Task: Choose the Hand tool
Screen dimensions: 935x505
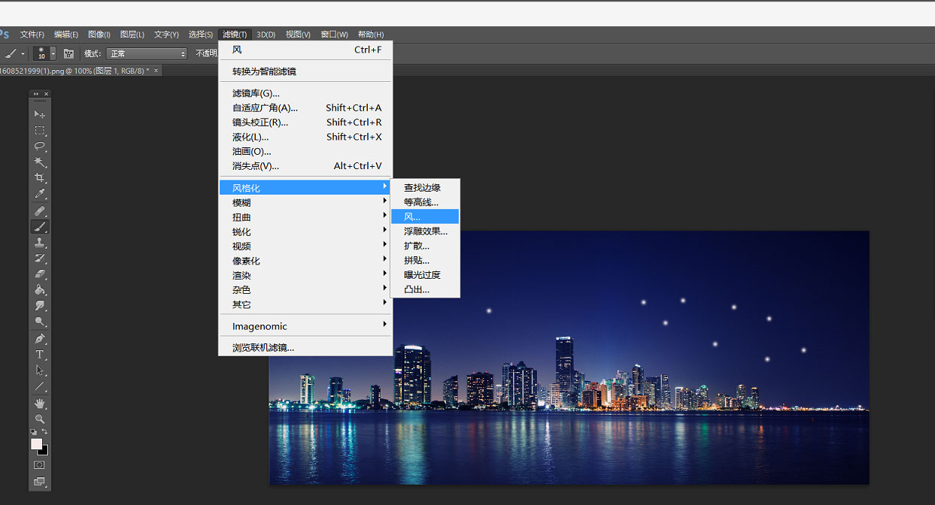Action: pyautogui.click(x=40, y=404)
